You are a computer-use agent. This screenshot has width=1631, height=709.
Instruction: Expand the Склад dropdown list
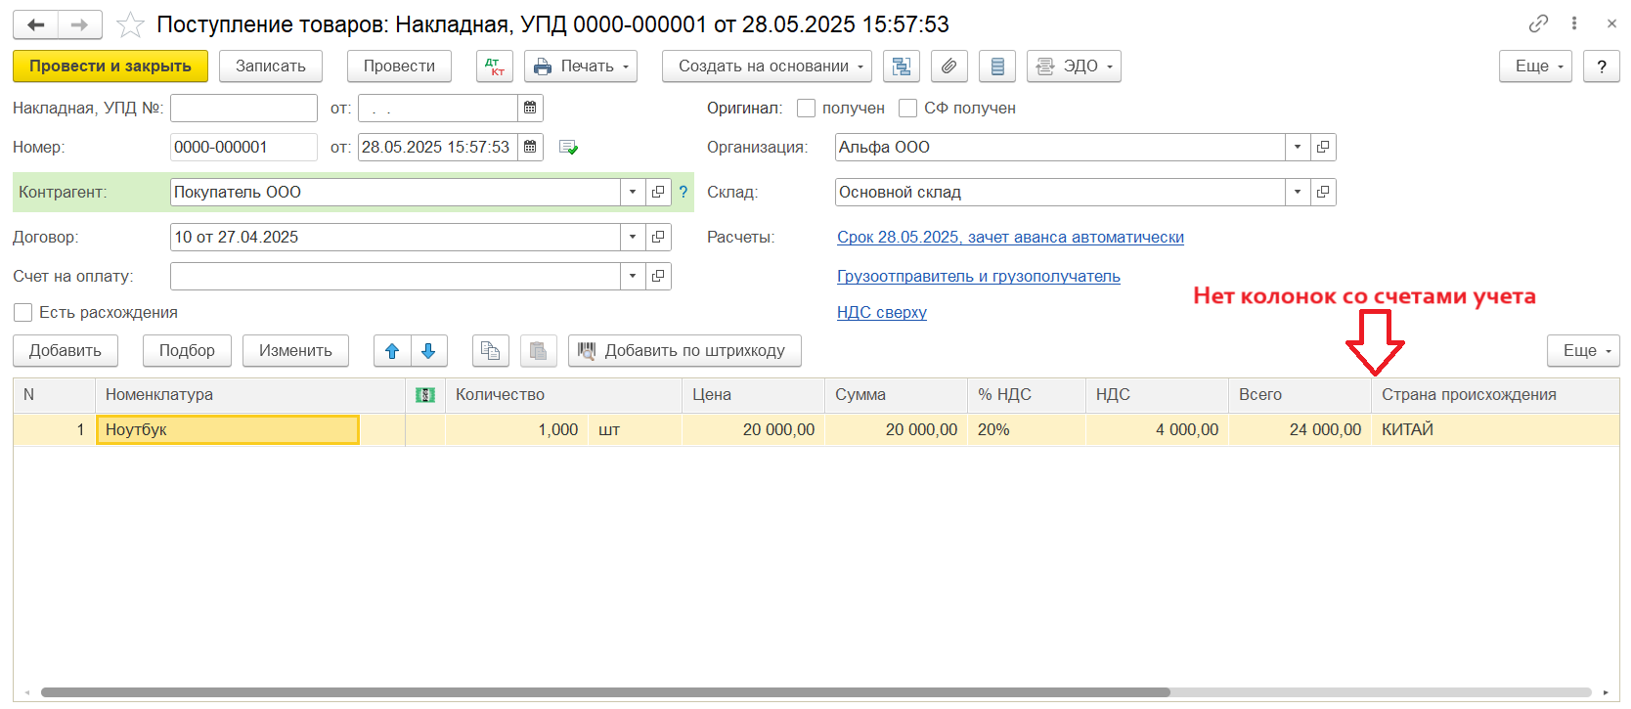click(1298, 193)
